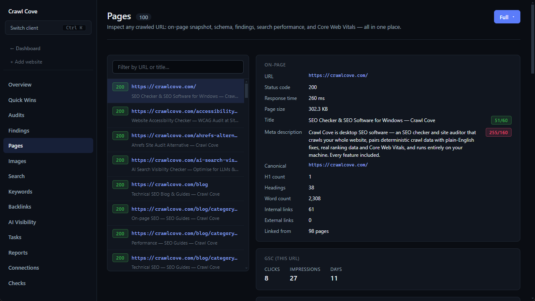Viewport: 535px width, 301px height.
Task: Click the title text SEO Checker & SEO Software
Action: click(x=372, y=120)
